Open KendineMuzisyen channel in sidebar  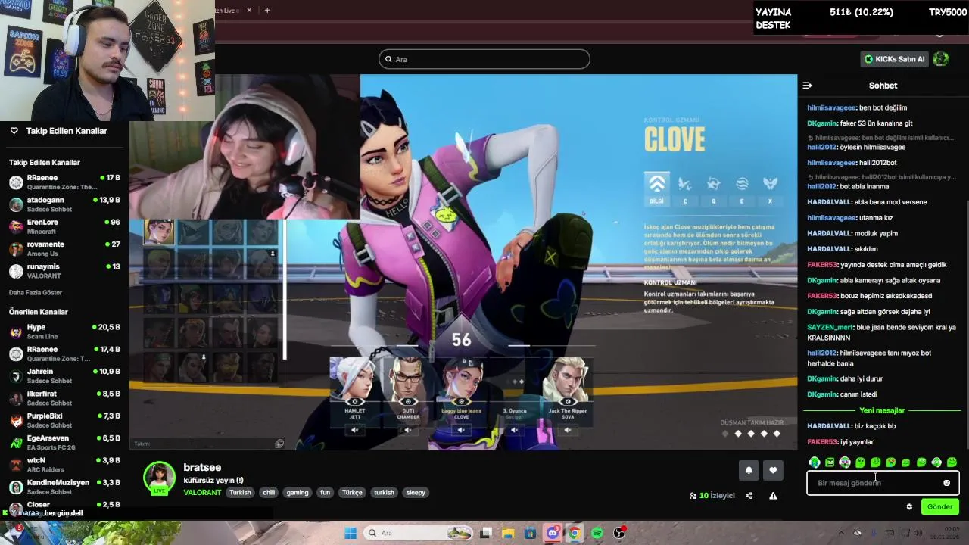coord(64,487)
